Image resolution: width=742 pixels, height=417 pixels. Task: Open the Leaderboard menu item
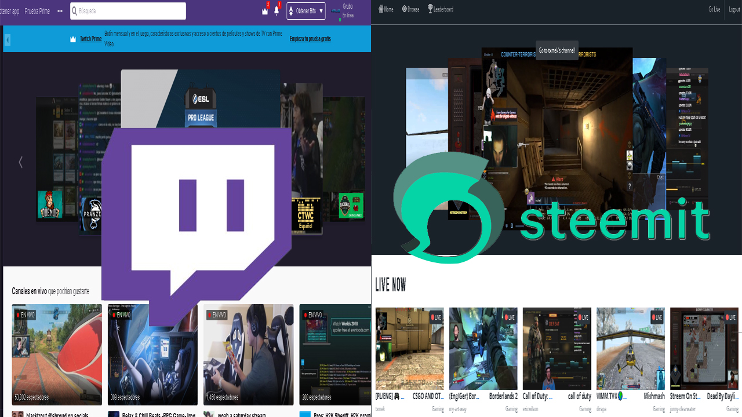[x=441, y=9]
